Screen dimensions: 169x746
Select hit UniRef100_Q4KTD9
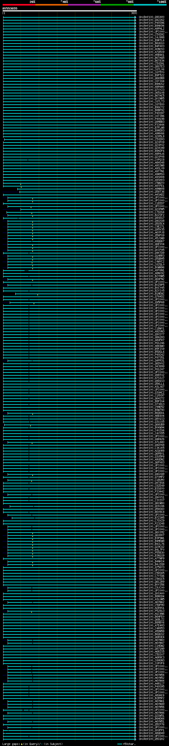coord(152,253)
